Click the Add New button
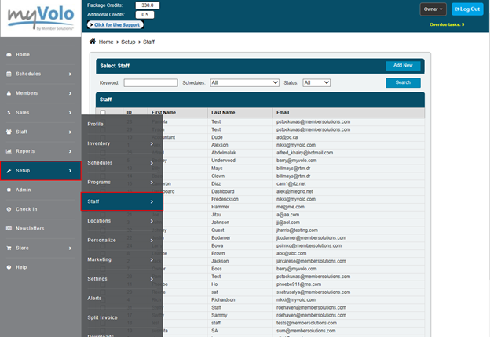The width and height of the screenshot is (490, 337). (403, 66)
